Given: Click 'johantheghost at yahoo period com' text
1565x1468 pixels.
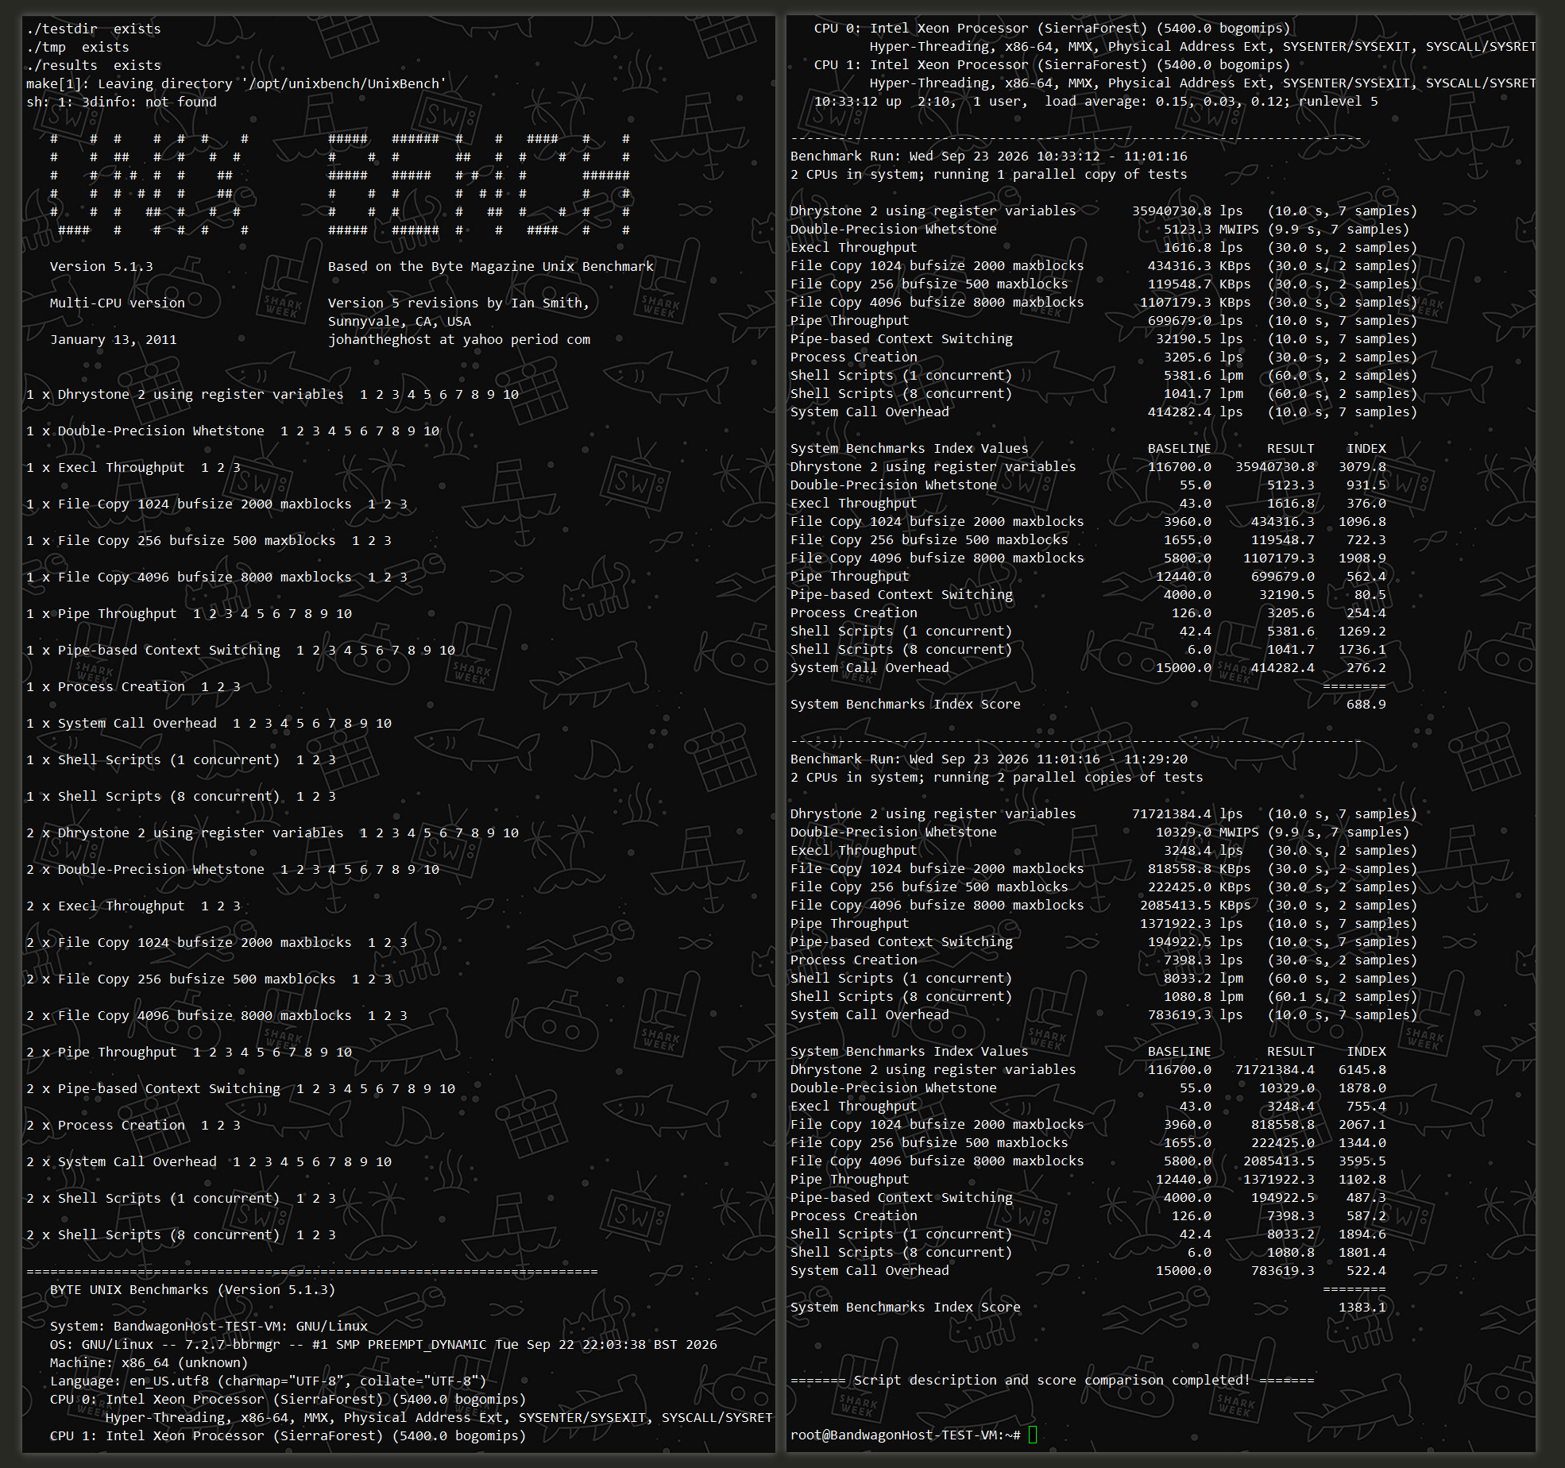Looking at the screenshot, I should click(459, 339).
